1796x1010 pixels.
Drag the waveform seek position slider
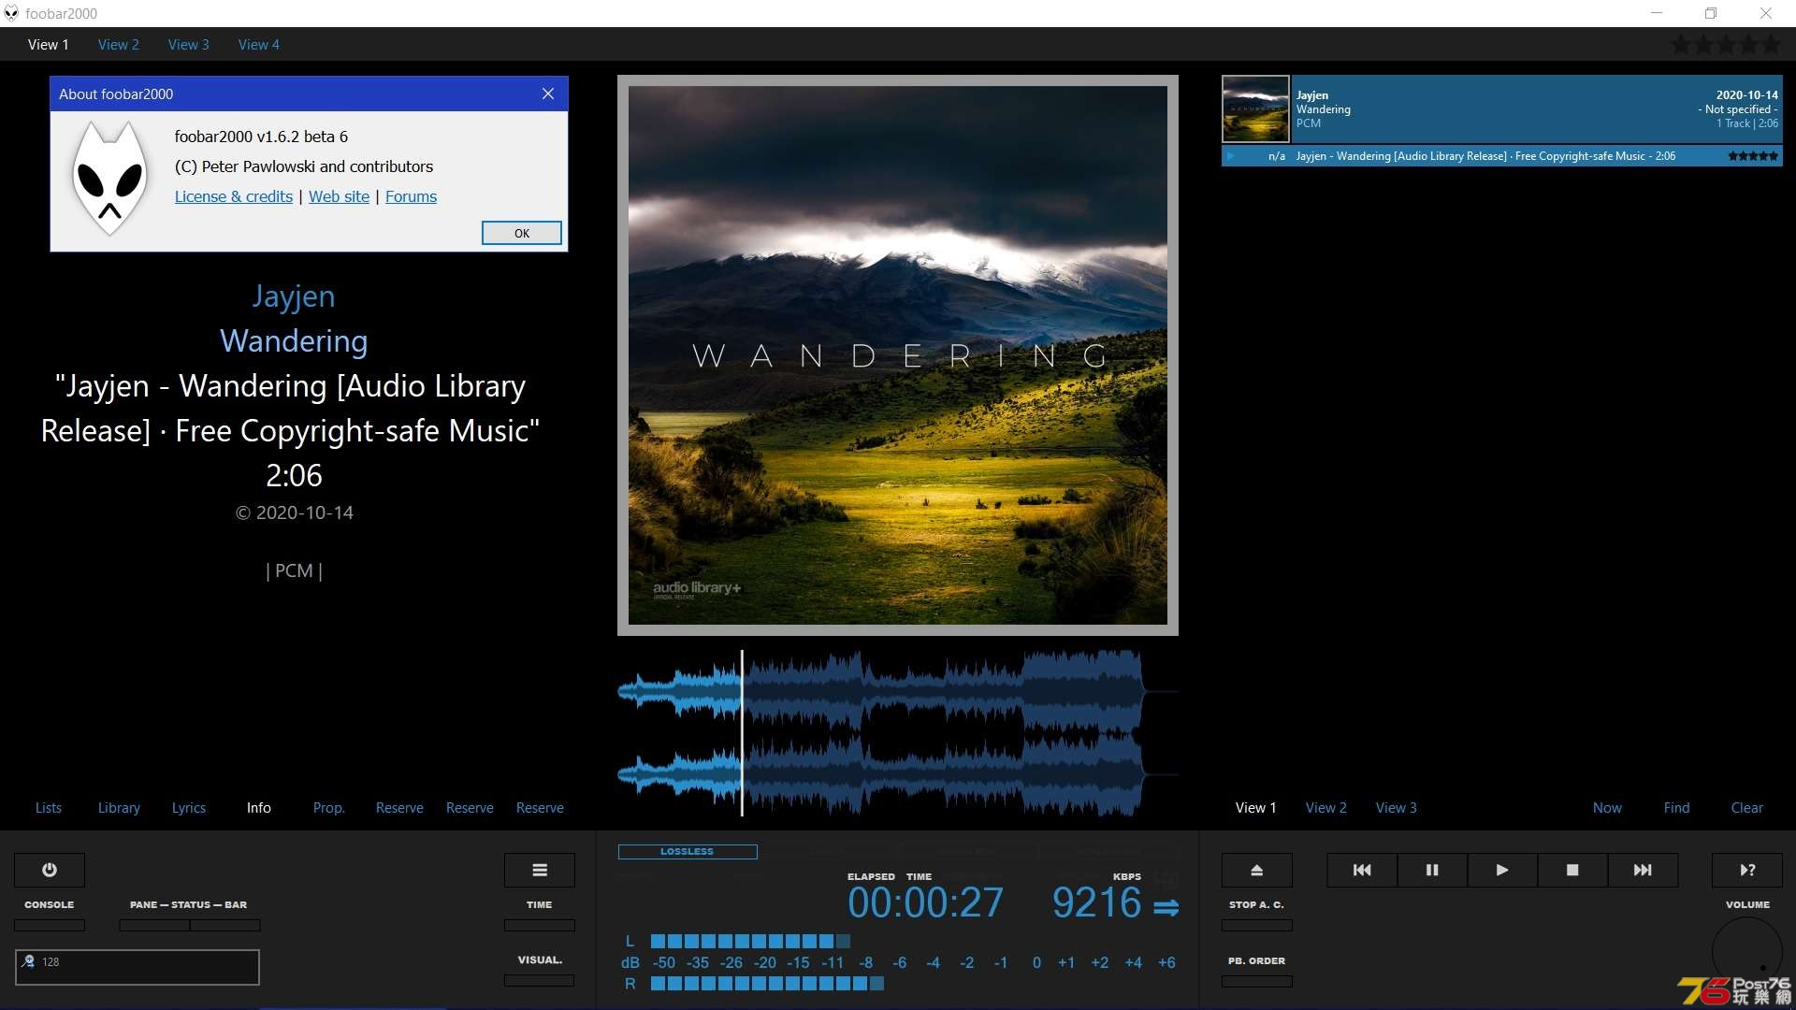point(742,729)
